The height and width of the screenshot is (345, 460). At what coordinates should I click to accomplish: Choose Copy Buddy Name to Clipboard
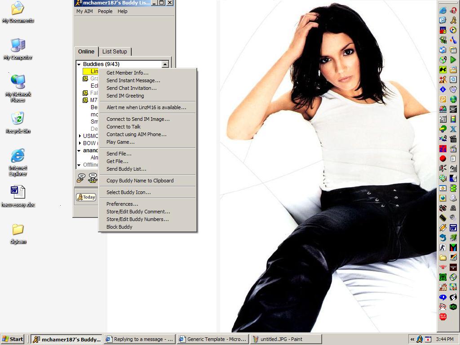click(x=140, y=181)
